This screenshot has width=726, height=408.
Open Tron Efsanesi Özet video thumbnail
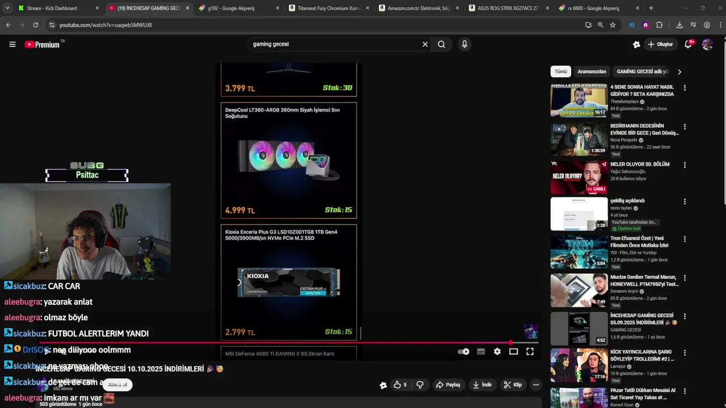pyautogui.click(x=579, y=252)
